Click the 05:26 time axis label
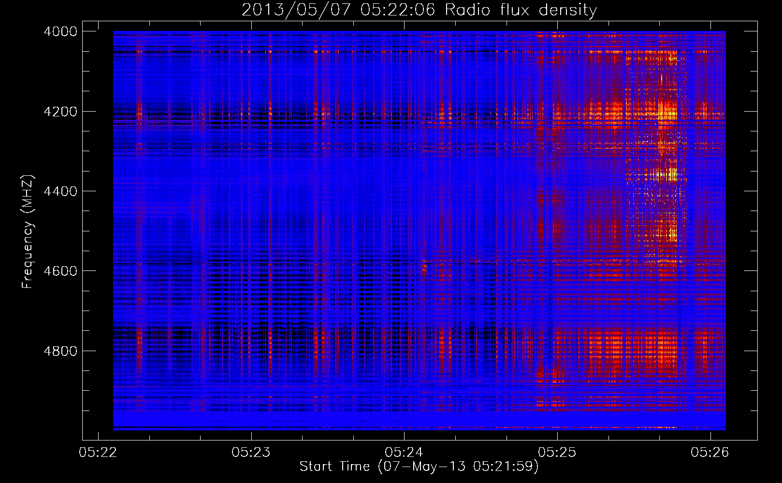Screen dimensions: 782x483 (x=710, y=452)
